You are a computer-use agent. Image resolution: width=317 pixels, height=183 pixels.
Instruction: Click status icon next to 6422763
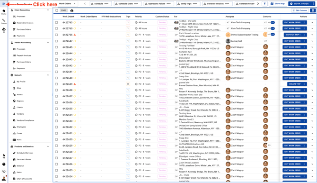click(75, 22)
